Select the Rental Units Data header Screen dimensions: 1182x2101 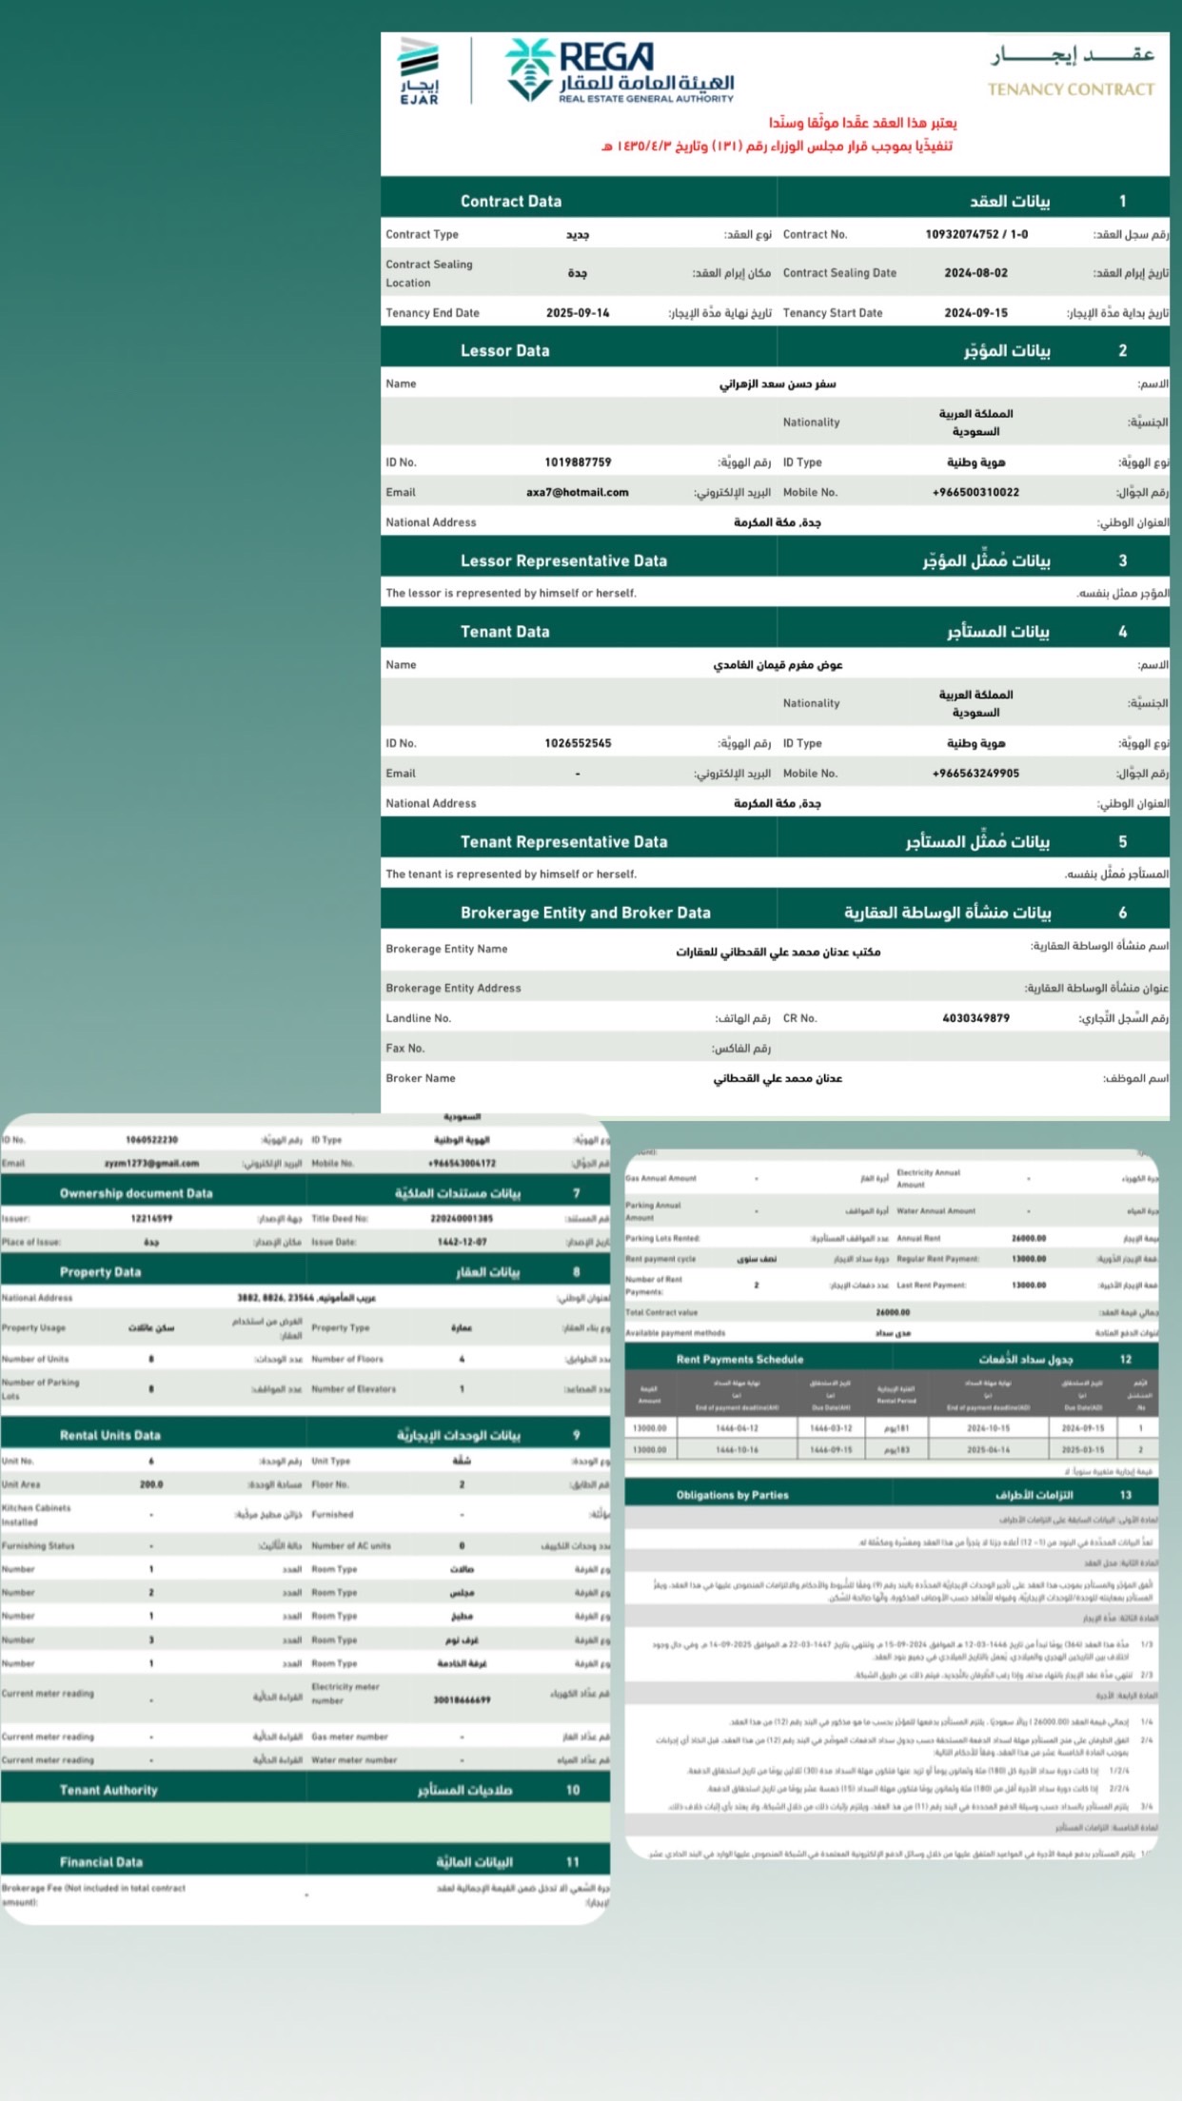pyautogui.click(x=109, y=1435)
